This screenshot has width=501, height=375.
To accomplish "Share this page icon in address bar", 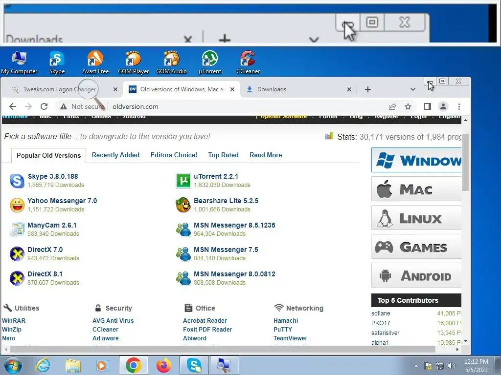I will (x=392, y=106).
